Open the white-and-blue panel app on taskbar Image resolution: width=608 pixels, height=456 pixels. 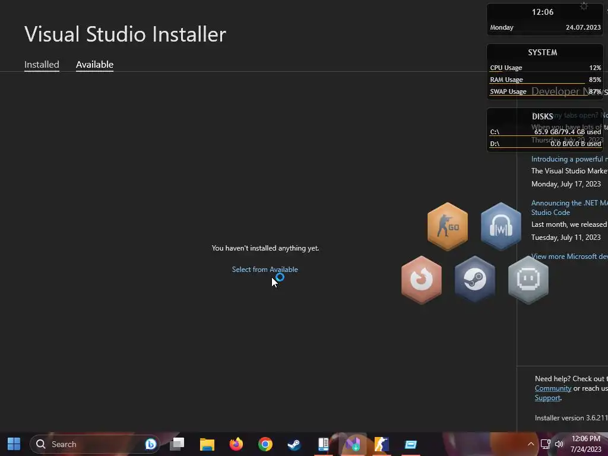pos(324,444)
